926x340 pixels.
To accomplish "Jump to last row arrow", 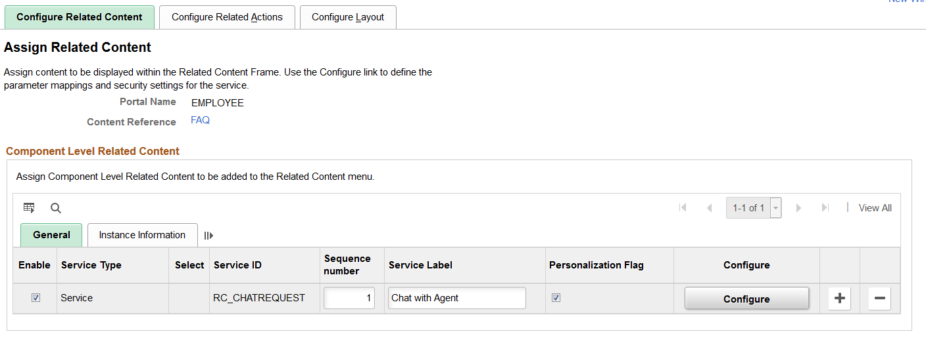I will (x=825, y=208).
